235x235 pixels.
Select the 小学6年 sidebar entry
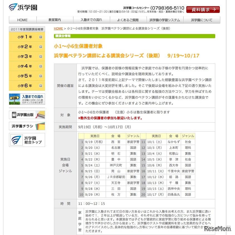coord(27,86)
